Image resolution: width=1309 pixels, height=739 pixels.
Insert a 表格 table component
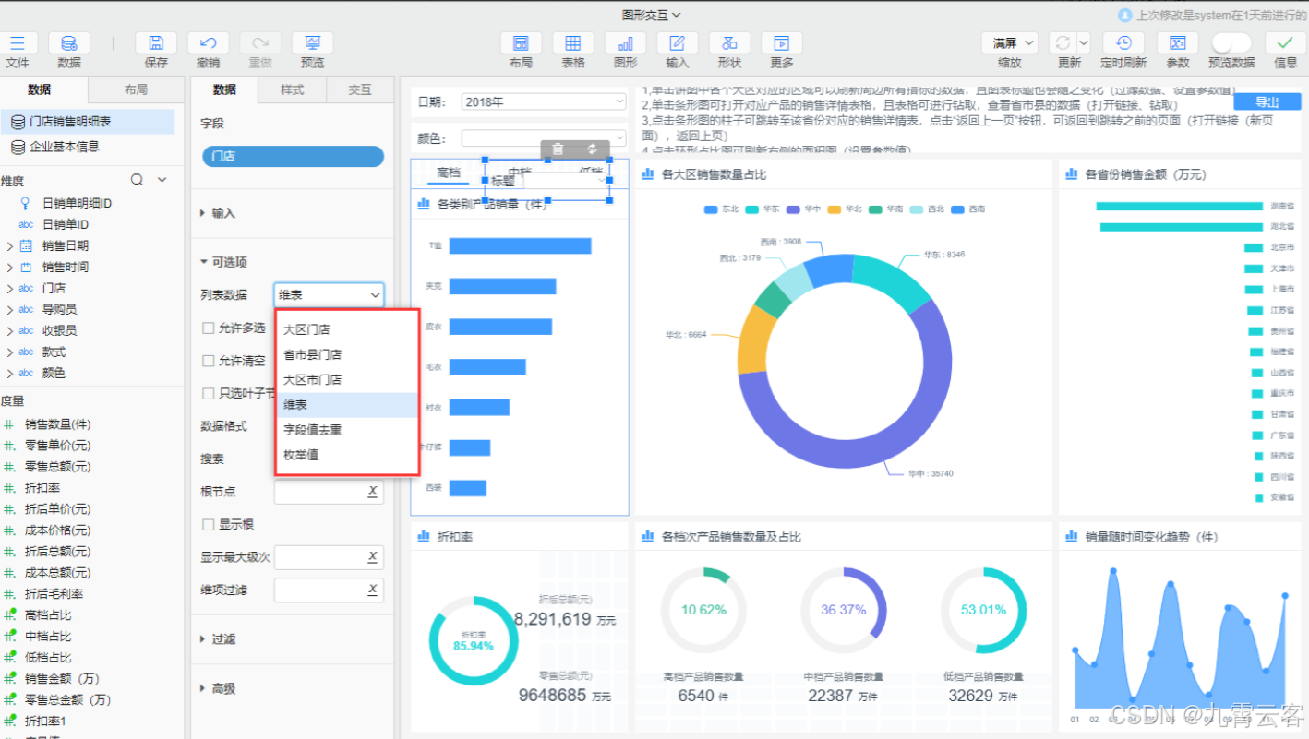pos(573,43)
